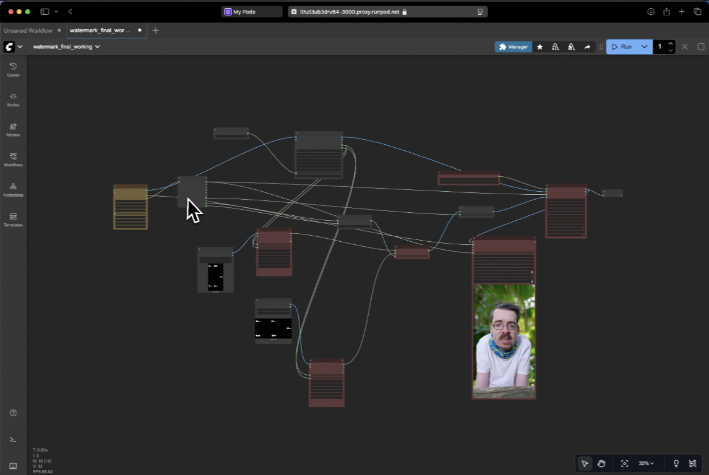Open the My Pods browser tab
The image size is (709, 475).
pos(252,12)
